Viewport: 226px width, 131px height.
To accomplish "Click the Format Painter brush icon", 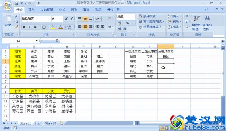I will pos(16,27).
